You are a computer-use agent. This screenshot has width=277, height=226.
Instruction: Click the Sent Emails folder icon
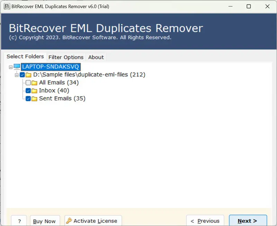[34, 98]
